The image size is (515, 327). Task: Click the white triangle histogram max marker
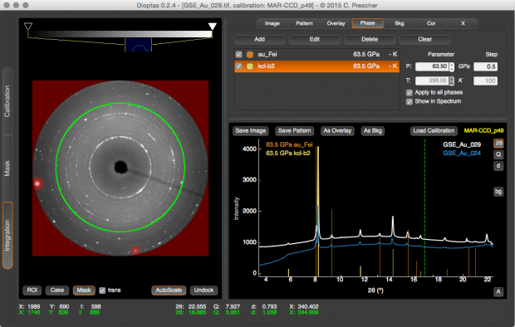click(212, 27)
